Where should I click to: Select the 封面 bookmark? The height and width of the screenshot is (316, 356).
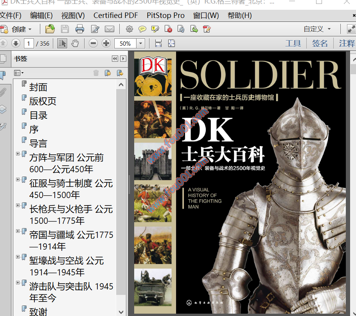pyautogui.click(x=38, y=87)
